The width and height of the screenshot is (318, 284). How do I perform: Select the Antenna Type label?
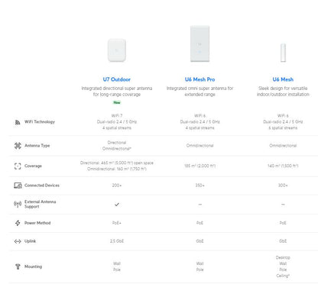[x=37, y=146]
